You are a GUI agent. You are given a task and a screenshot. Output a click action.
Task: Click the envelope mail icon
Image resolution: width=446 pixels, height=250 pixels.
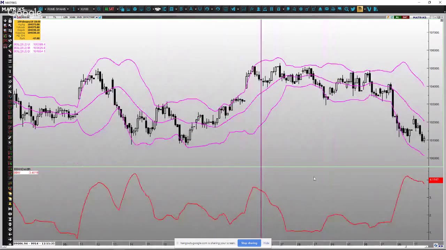327,9
